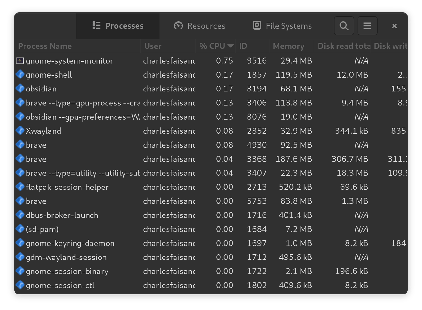Switch to the Processes tab
The width and height of the screenshot is (422, 310).
(x=118, y=26)
